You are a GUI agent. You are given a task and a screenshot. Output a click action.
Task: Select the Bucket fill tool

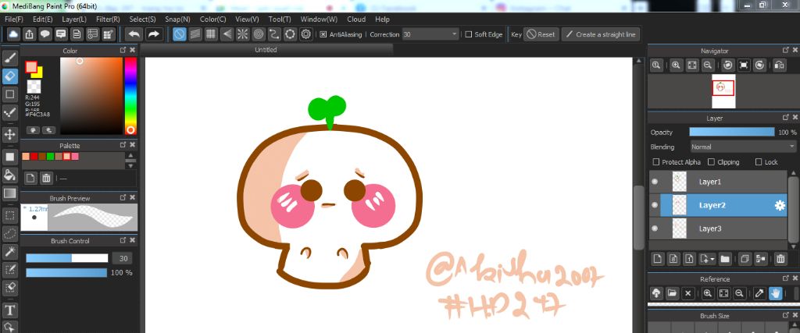tap(10, 175)
